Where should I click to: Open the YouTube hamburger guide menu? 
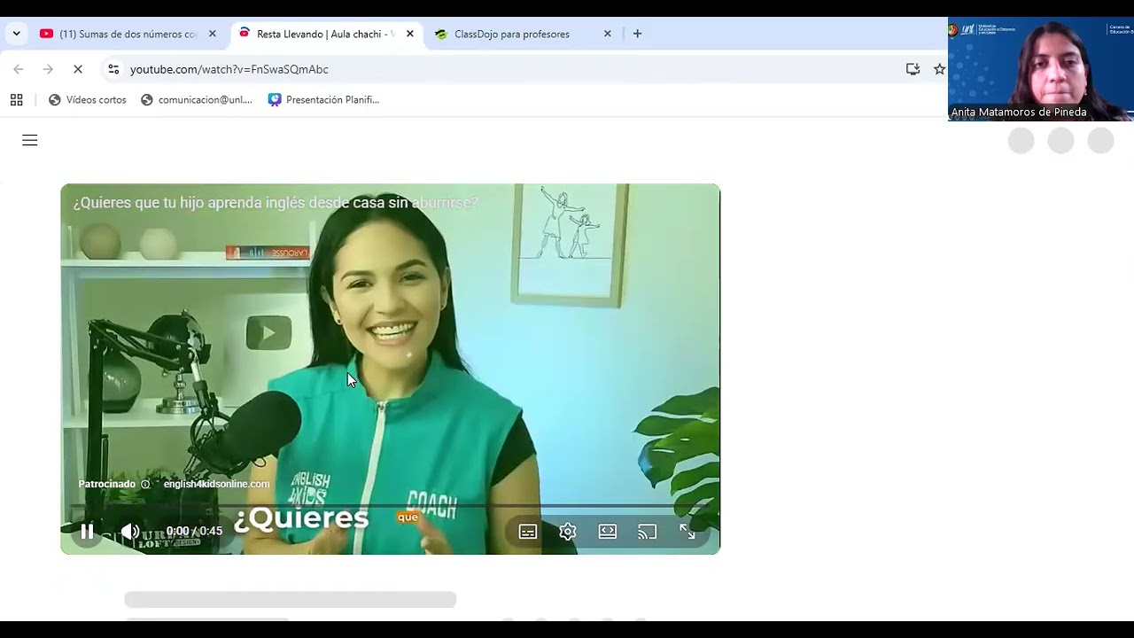[x=29, y=140]
